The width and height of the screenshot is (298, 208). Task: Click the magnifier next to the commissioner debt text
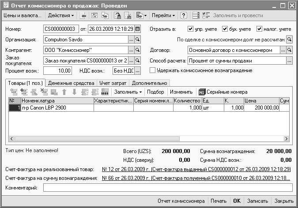pos(289,40)
